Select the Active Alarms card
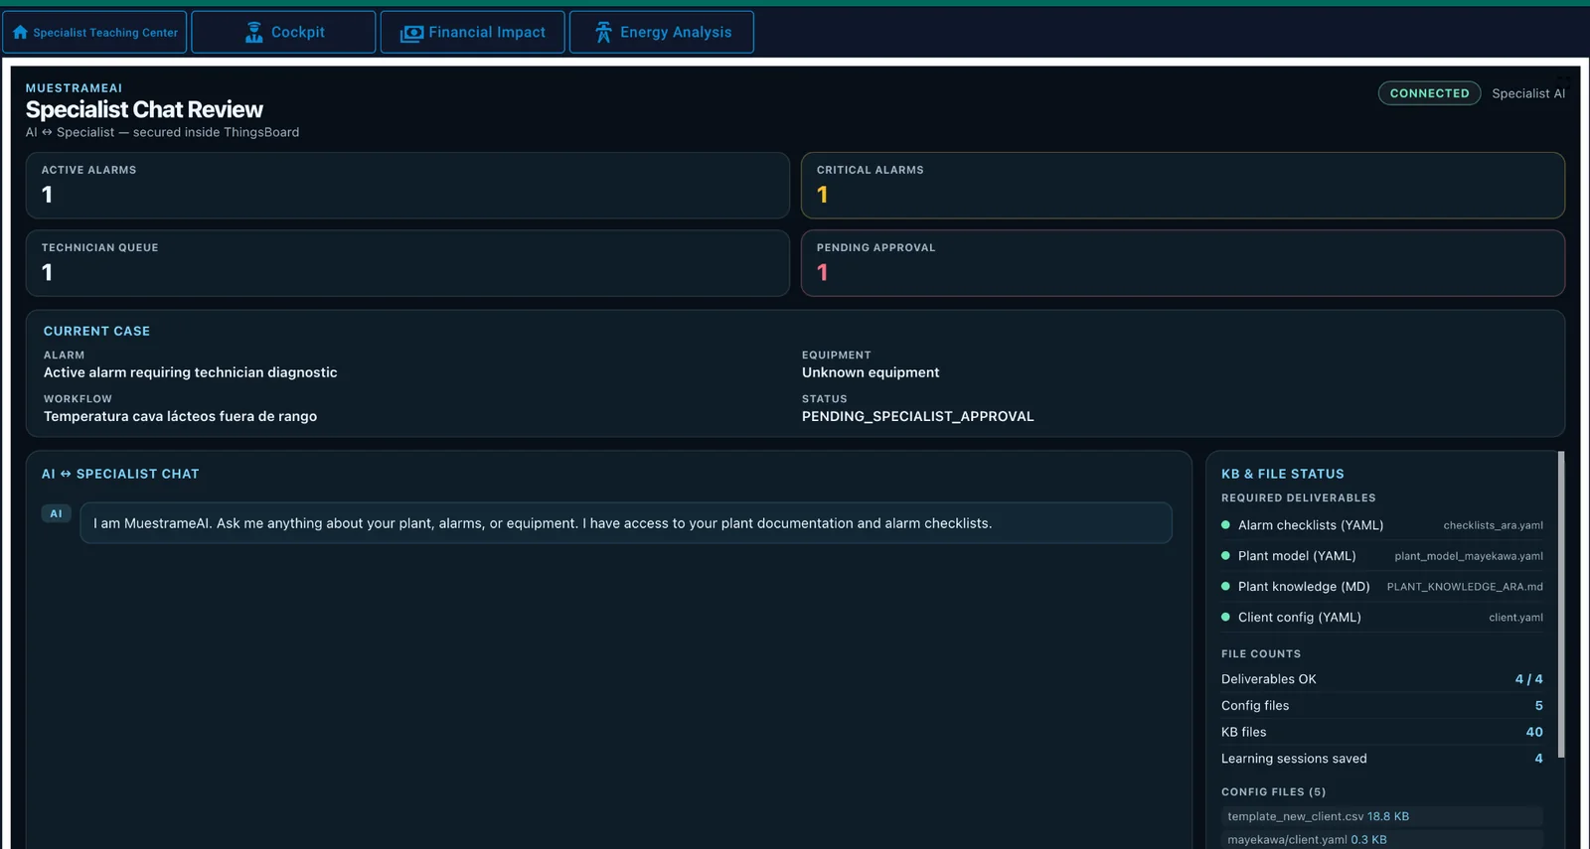Viewport: 1590px width, 849px height. click(407, 186)
